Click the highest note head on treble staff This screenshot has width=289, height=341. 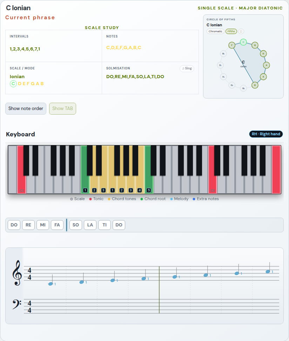[268, 272]
